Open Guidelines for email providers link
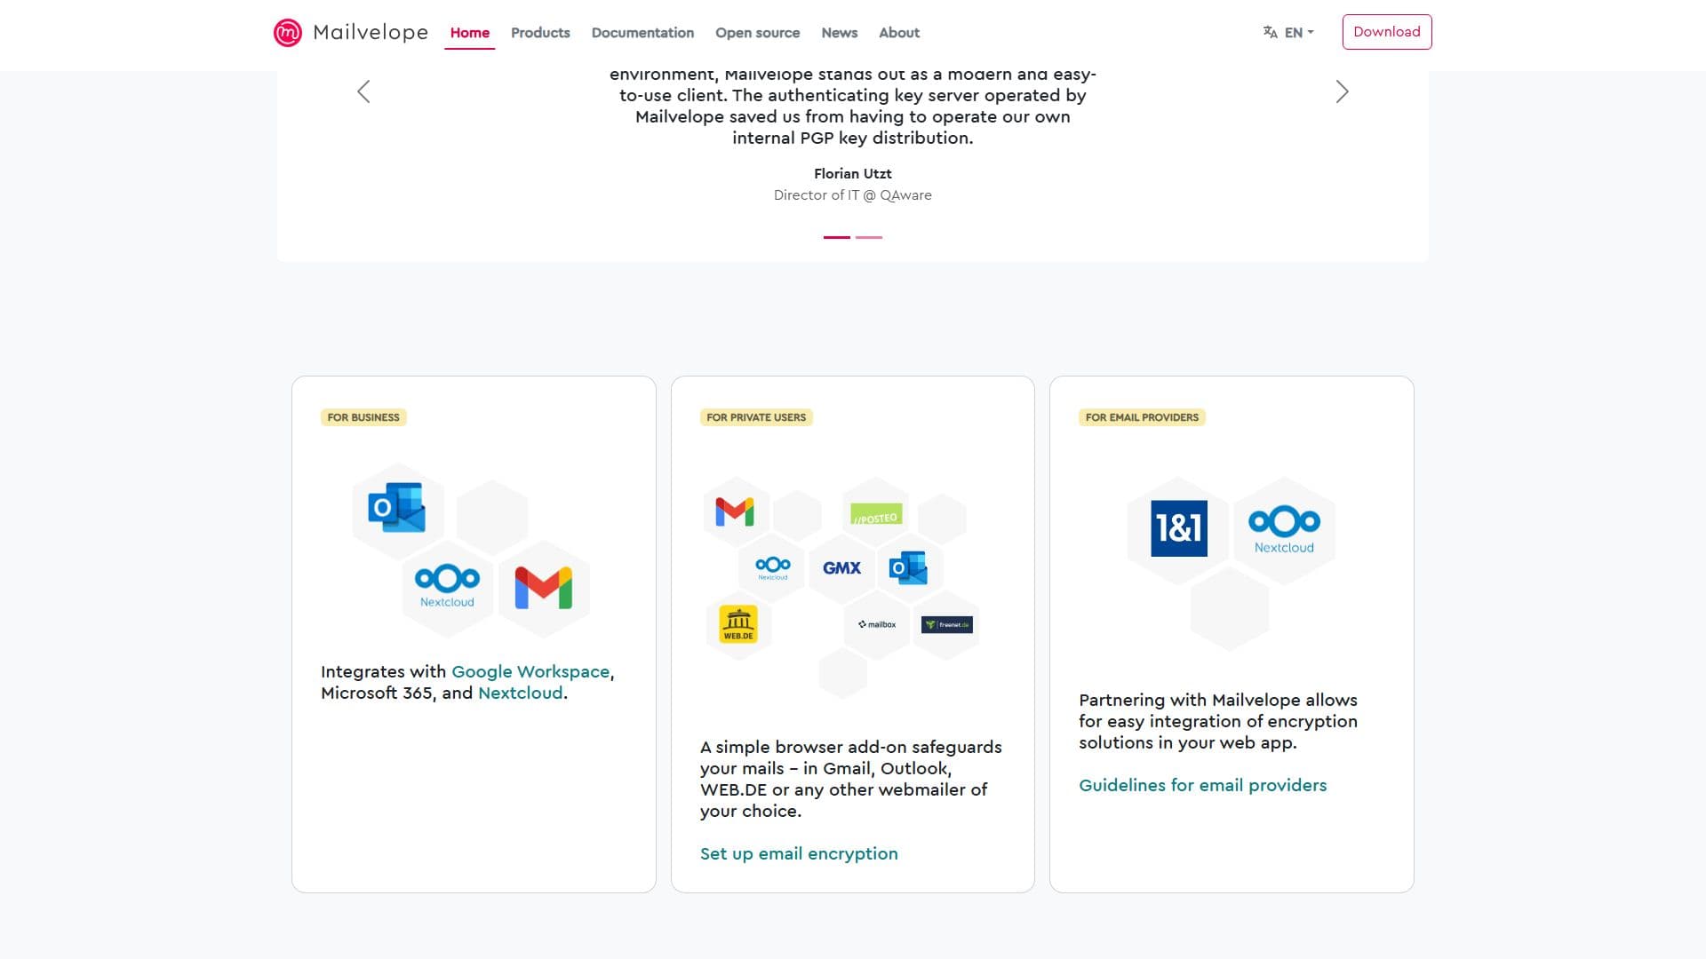Image resolution: width=1706 pixels, height=959 pixels. [x=1203, y=786]
